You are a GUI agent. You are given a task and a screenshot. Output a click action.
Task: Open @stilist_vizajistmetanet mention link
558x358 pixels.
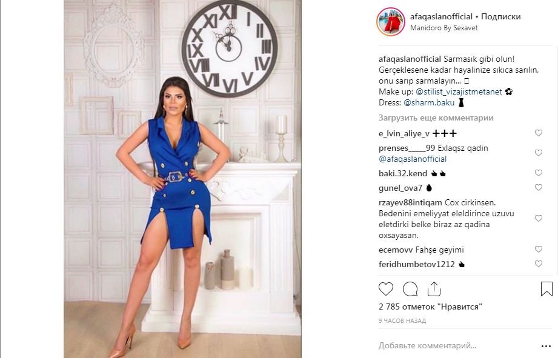(x=459, y=92)
